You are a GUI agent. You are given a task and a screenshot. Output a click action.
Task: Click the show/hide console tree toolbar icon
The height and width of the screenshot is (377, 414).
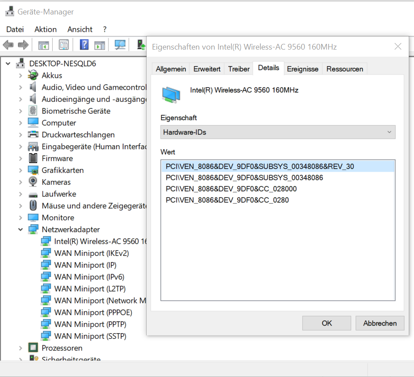pyautogui.click(x=43, y=45)
